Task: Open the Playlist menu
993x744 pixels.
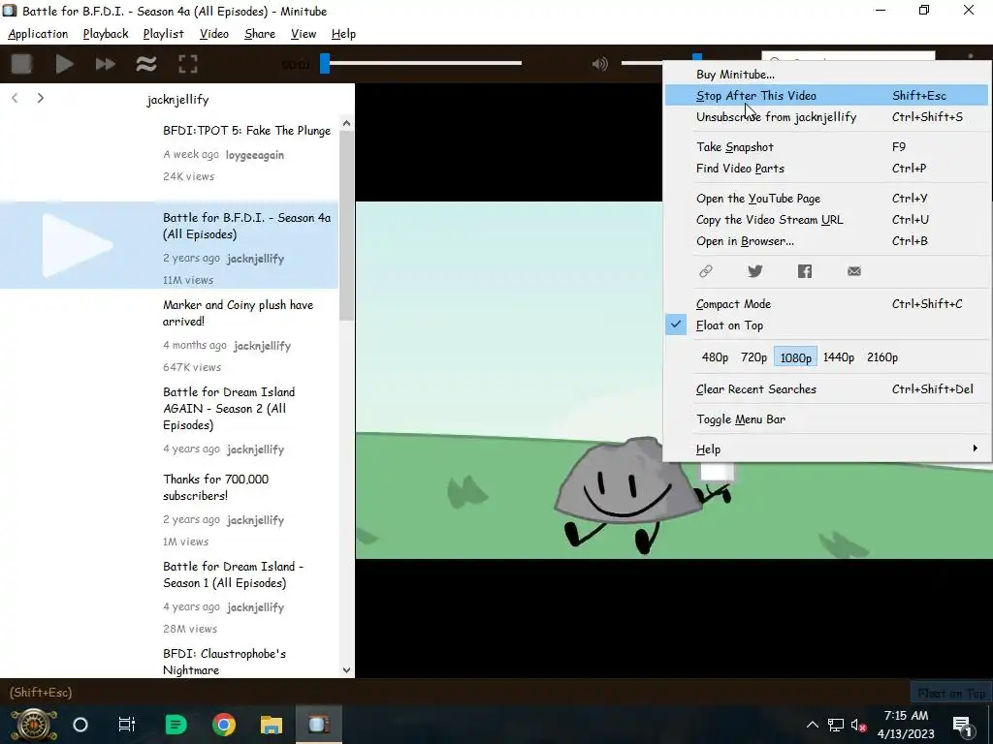Action: tap(163, 34)
